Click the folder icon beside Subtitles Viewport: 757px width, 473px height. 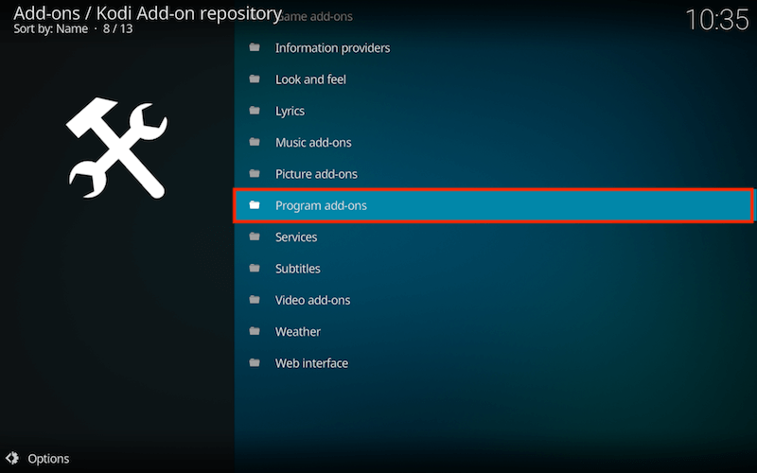(x=255, y=268)
